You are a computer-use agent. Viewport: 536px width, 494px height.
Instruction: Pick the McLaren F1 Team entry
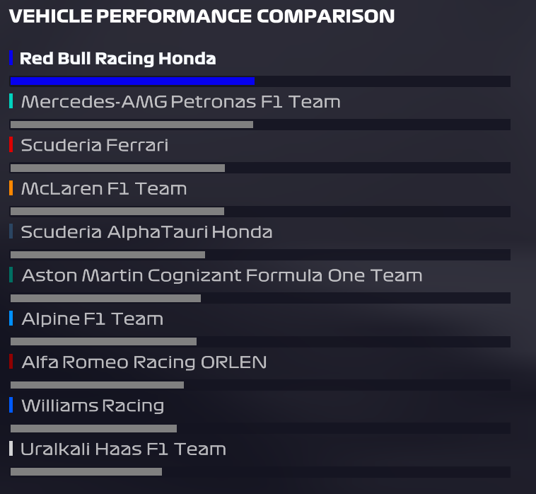[104, 189]
